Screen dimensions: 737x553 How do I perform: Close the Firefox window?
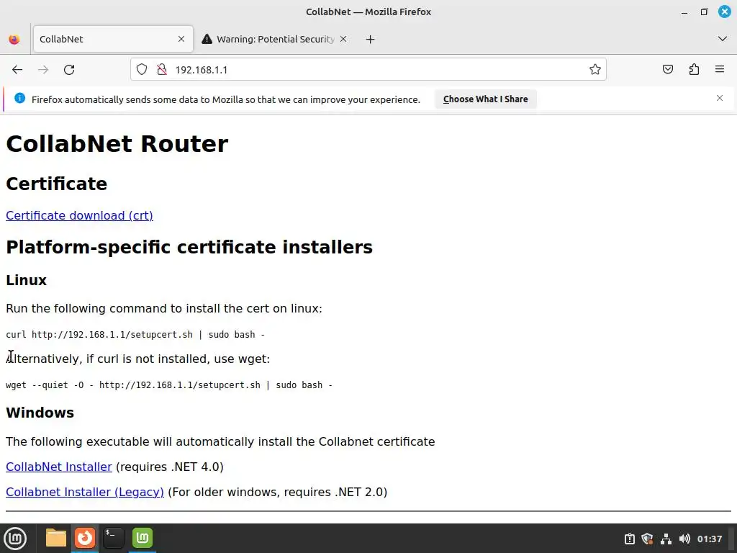click(725, 12)
